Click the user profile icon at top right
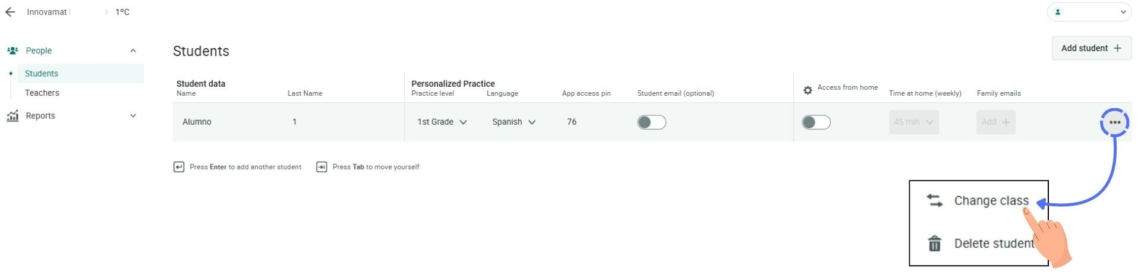Screen dimensions: 1141x274 click(x=1058, y=12)
